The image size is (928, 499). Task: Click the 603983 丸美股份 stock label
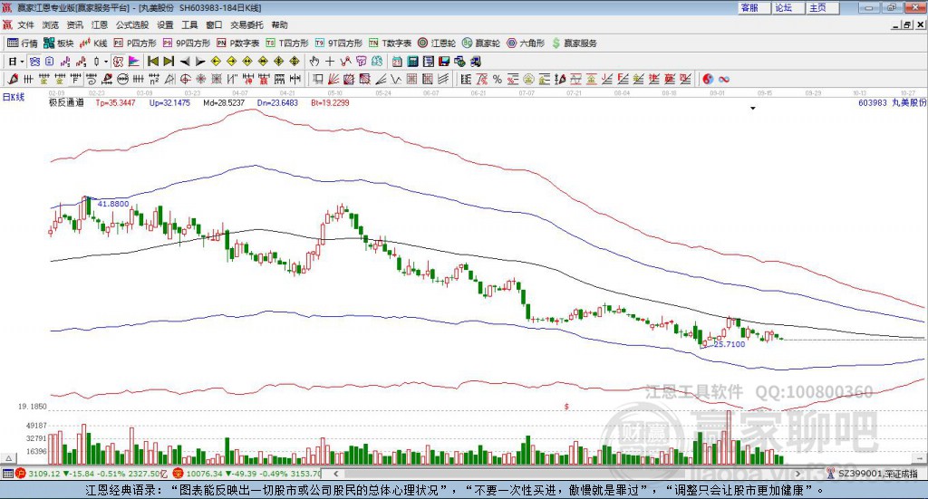coord(892,103)
